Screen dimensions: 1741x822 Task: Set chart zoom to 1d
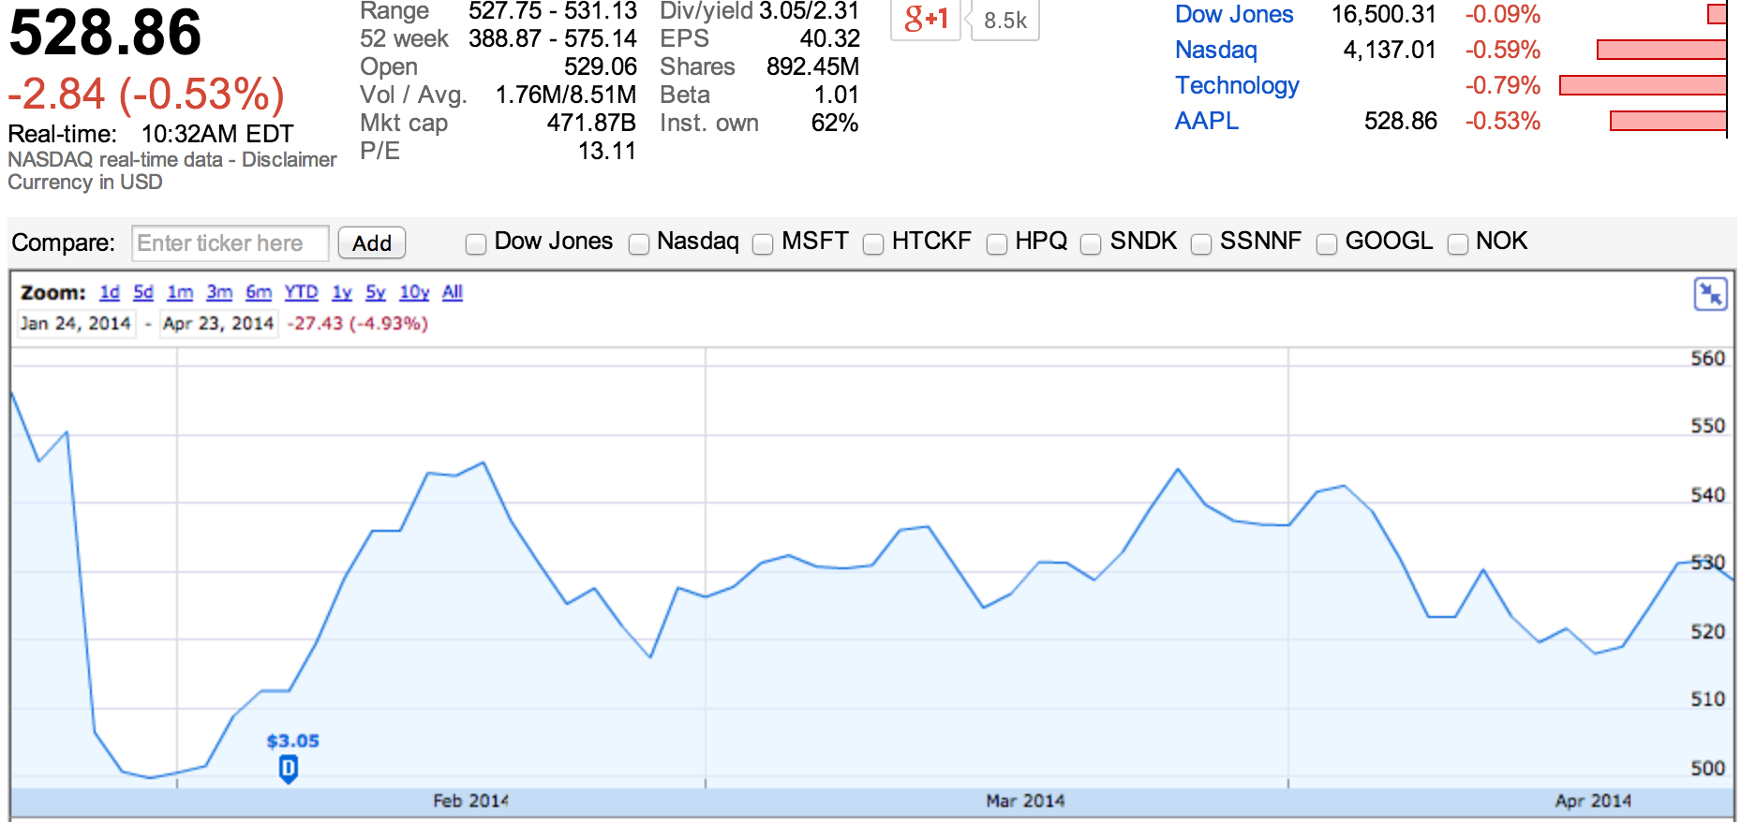tap(110, 292)
